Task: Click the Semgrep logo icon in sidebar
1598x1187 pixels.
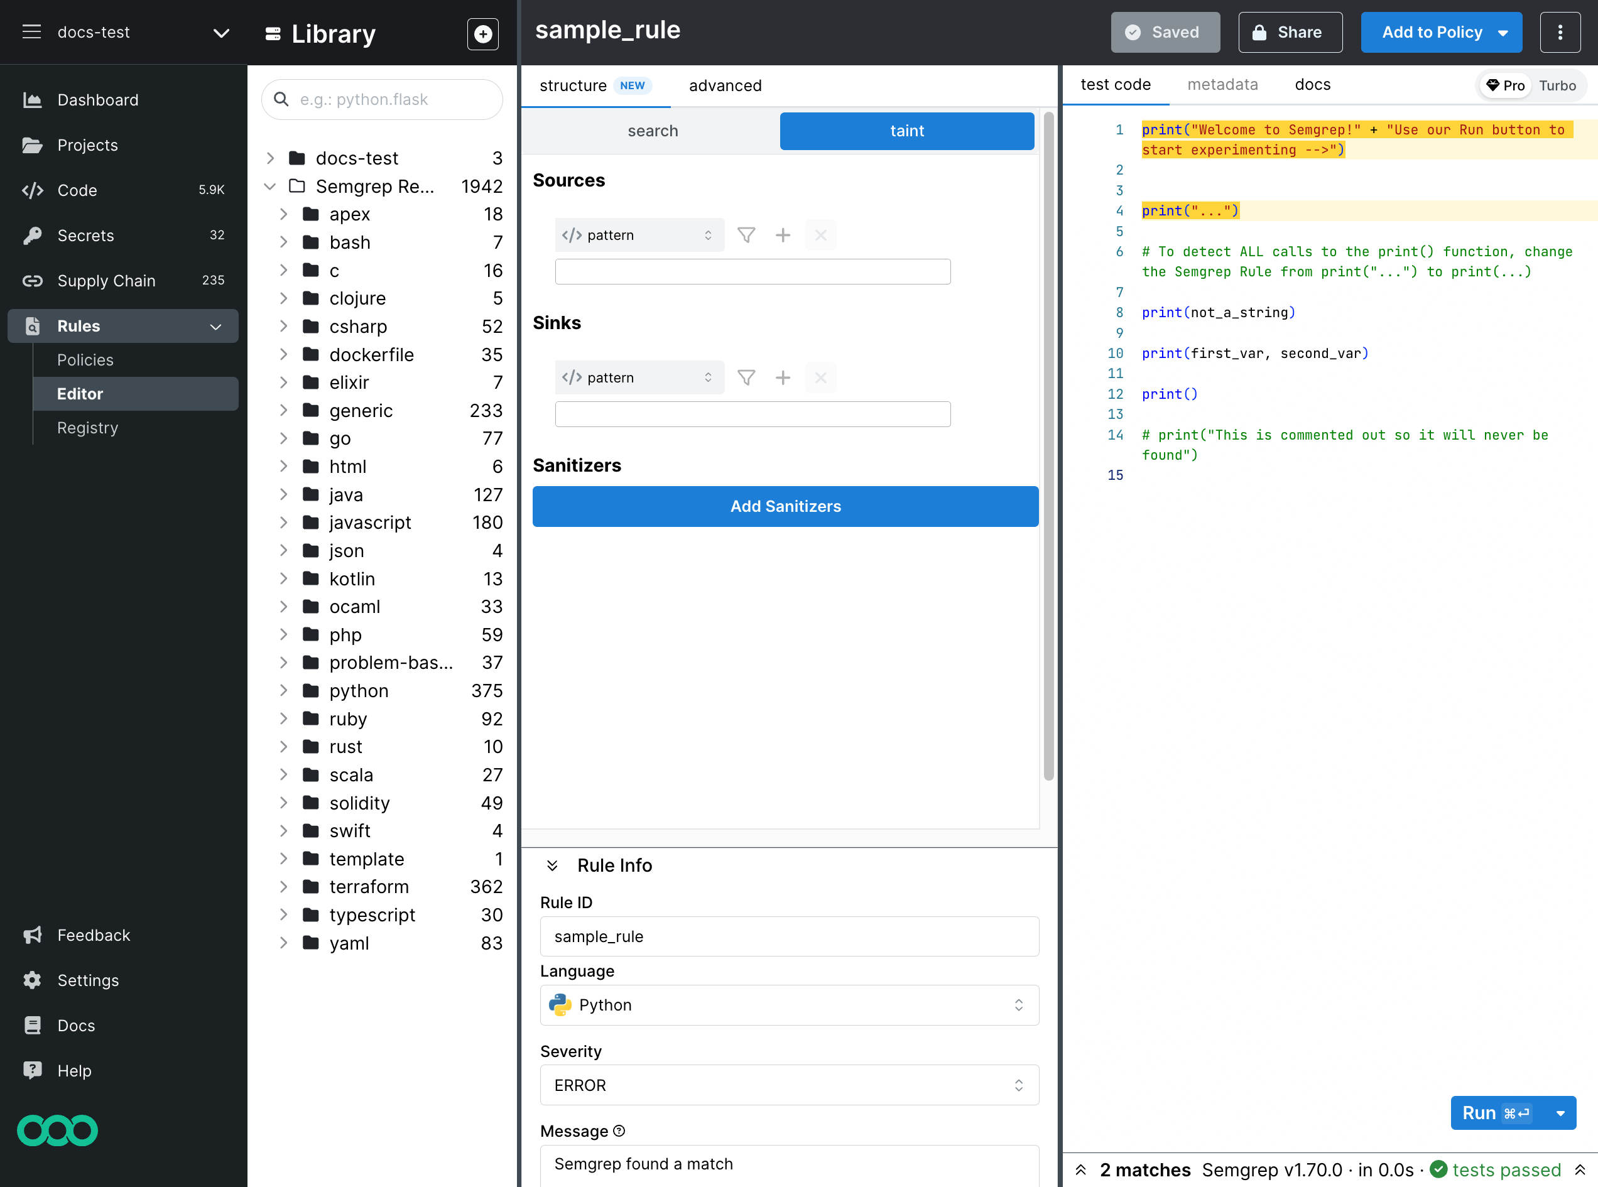Action: coord(57,1130)
